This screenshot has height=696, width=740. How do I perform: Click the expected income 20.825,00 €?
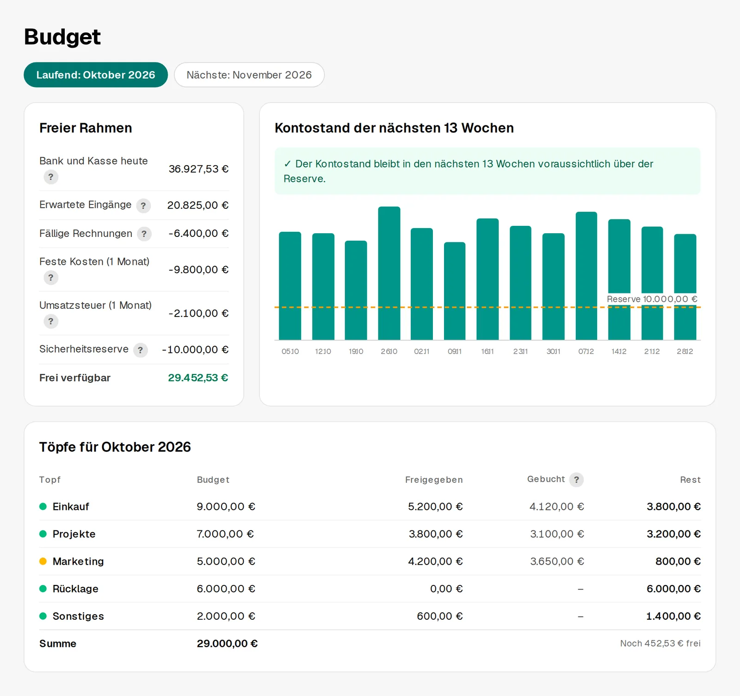point(198,205)
